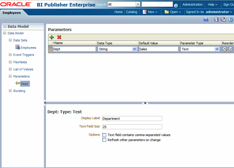The width and height of the screenshot is (234, 168).
Task: Click the Open folder icon
Action: pos(167,12)
